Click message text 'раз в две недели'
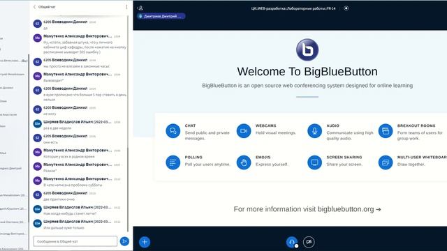447x251 pixels. [57, 128]
